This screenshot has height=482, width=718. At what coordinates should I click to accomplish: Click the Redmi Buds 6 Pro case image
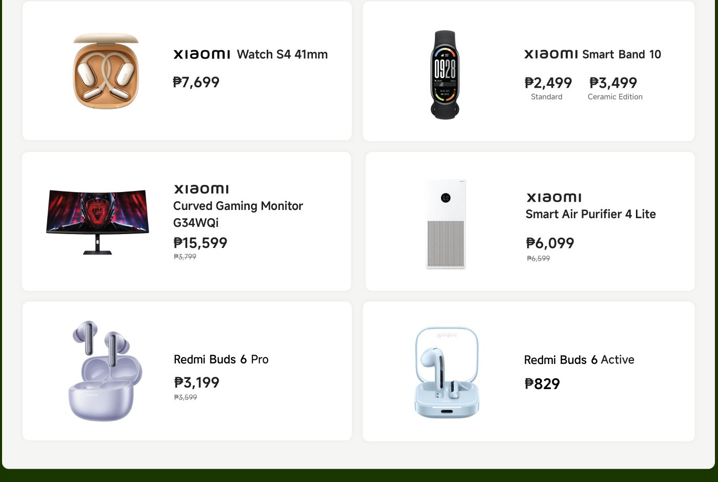point(104,371)
